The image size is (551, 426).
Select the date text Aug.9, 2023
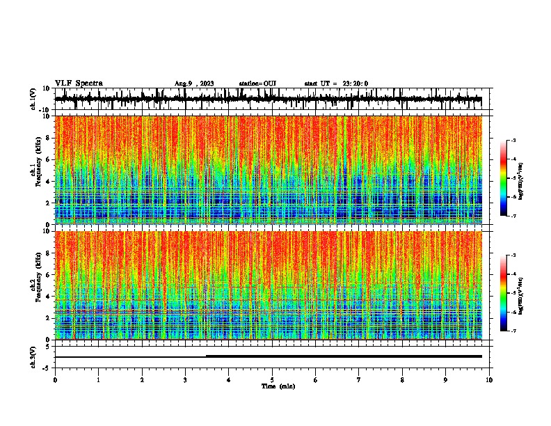click(194, 84)
